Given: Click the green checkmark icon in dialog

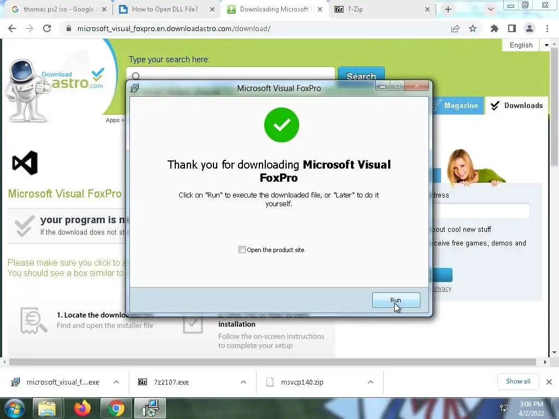Looking at the screenshot, I should [x=282, y=125].
